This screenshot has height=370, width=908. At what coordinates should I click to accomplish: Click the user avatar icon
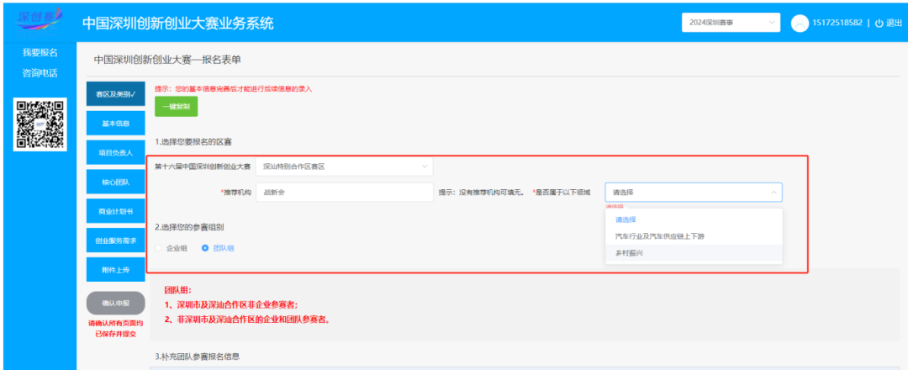[800, 24]
